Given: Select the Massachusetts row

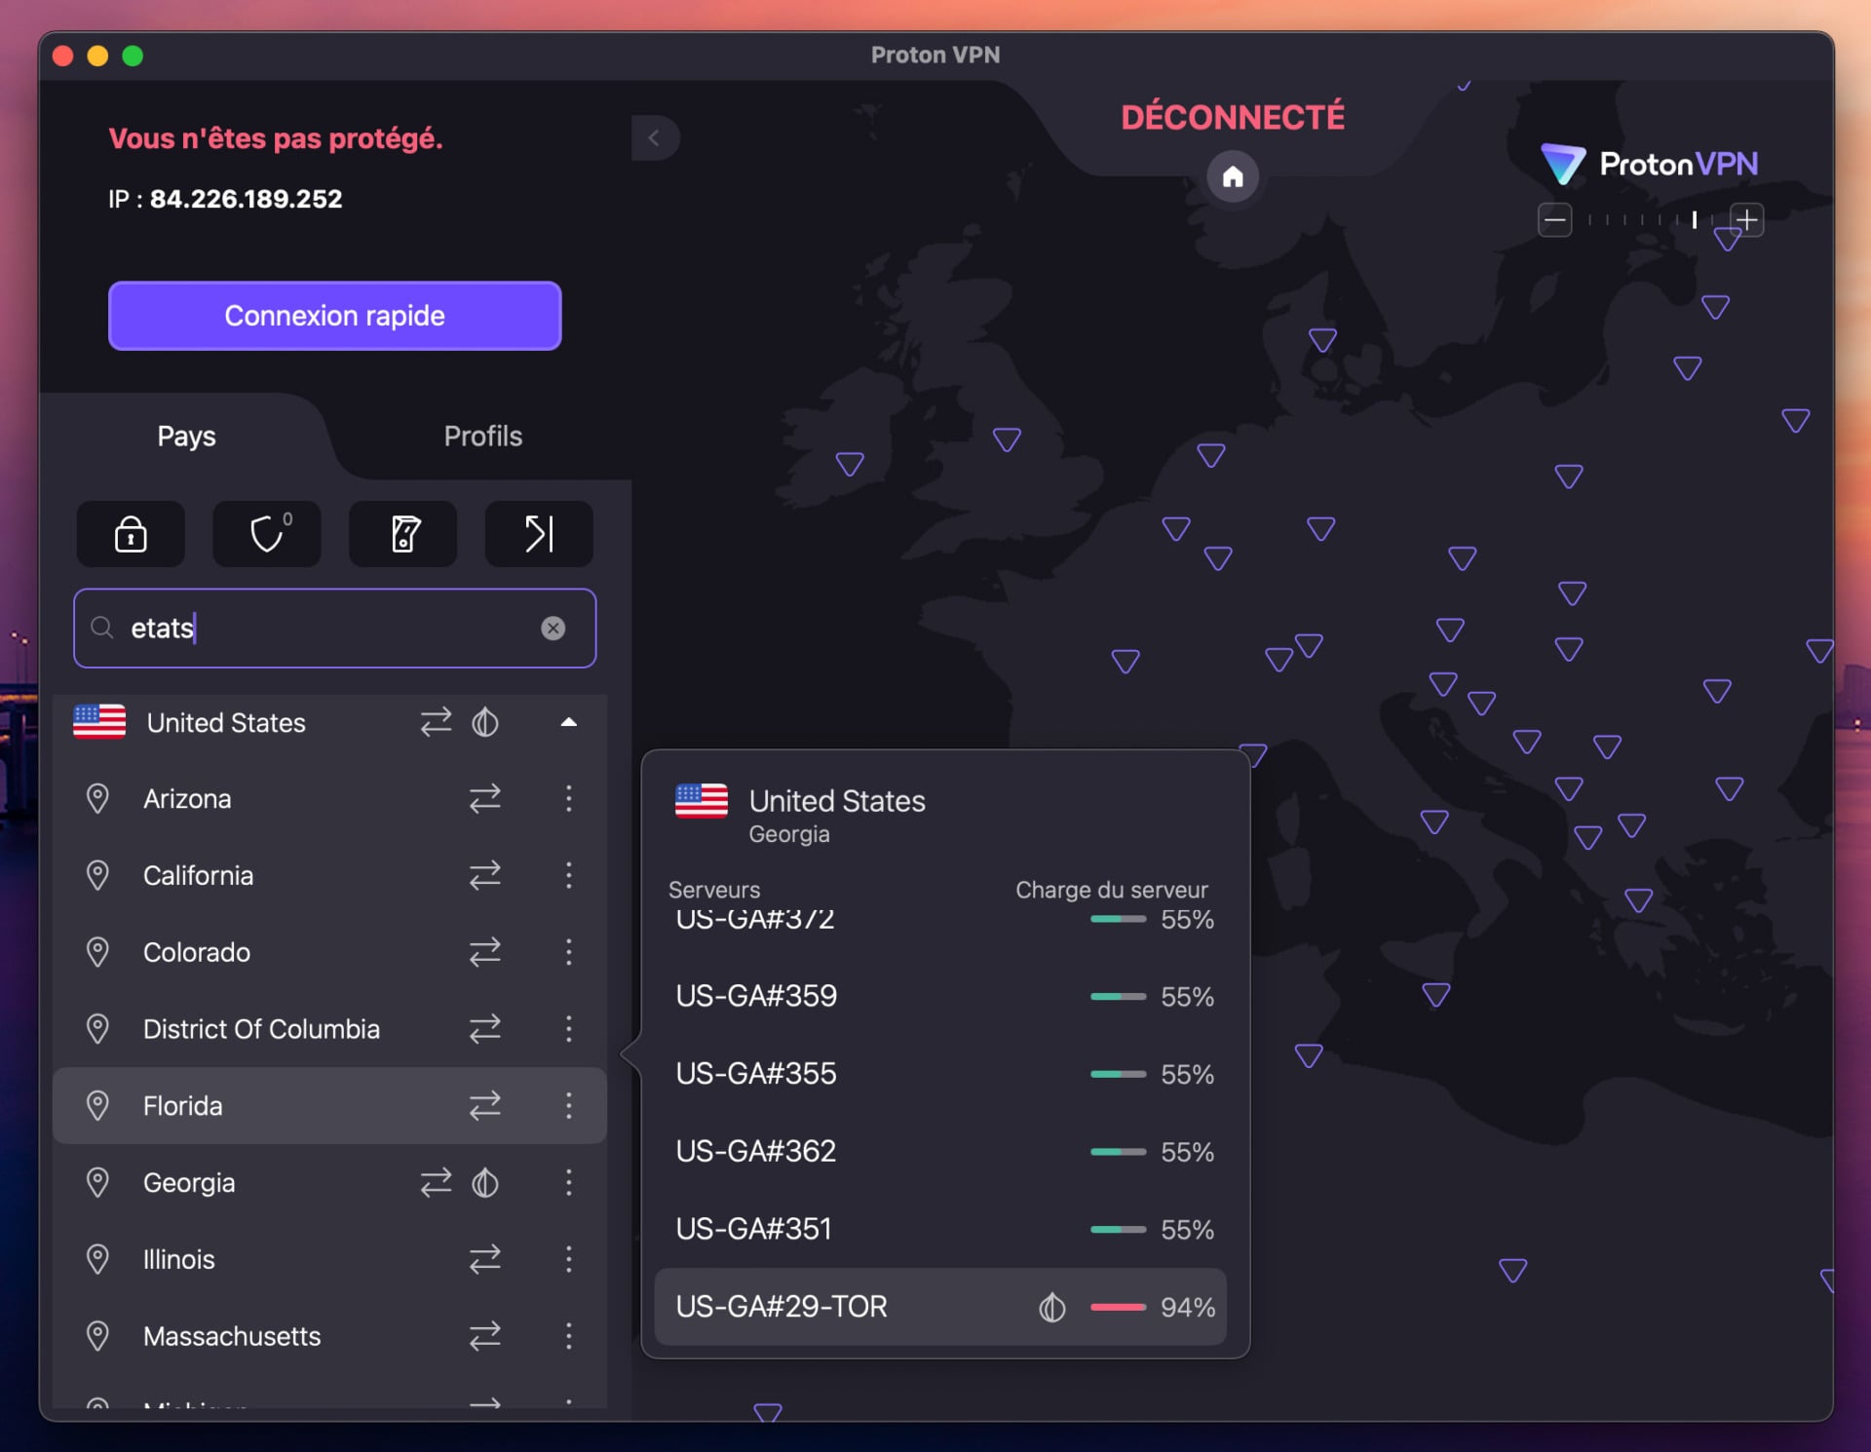Looking at the screenshot, I should (x=329, y=1336).
